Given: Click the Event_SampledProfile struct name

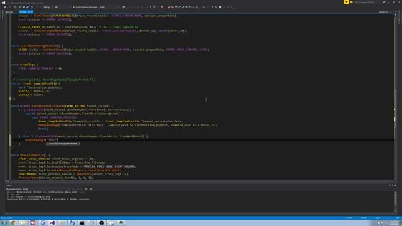Looking at the screenshot, I should pyautogui.click(x=40, y=83).
